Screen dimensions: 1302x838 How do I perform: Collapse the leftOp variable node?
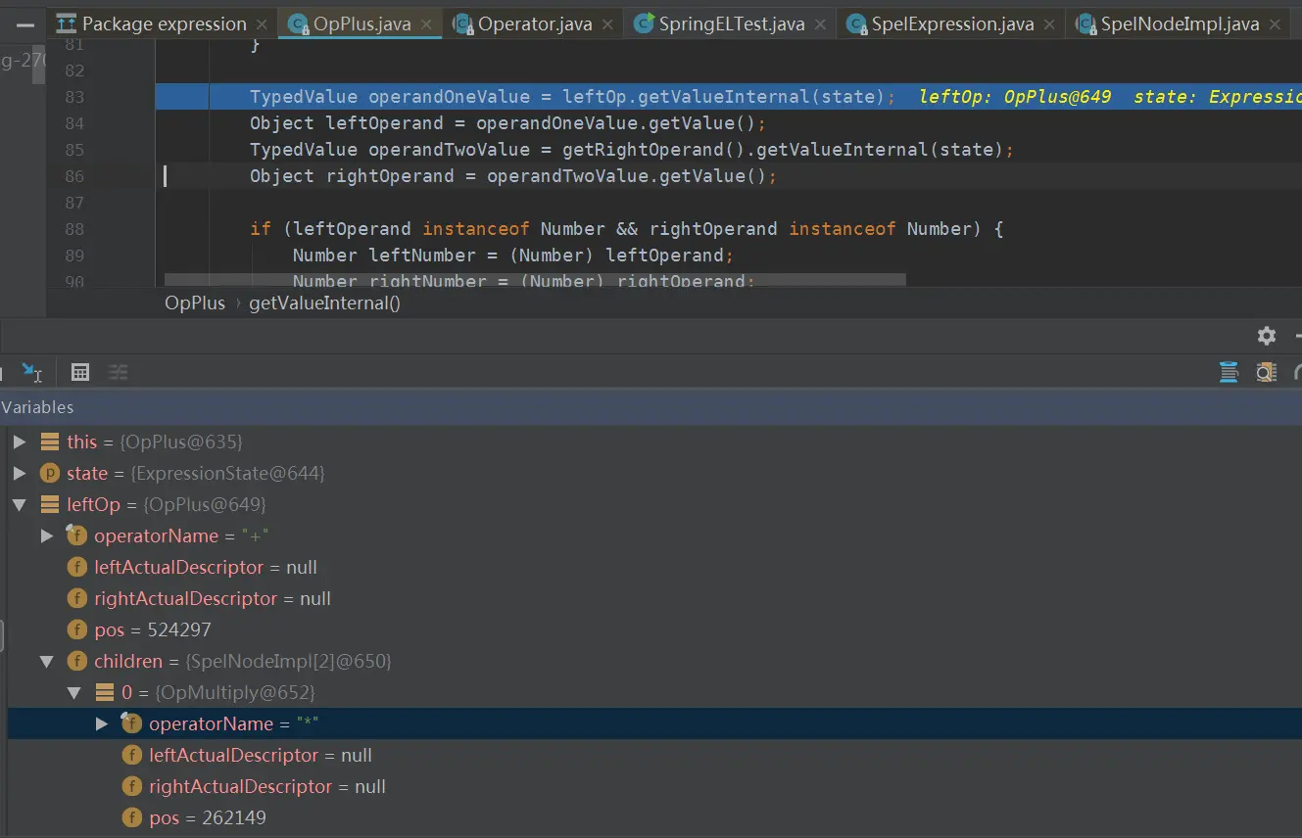point(19,504)
